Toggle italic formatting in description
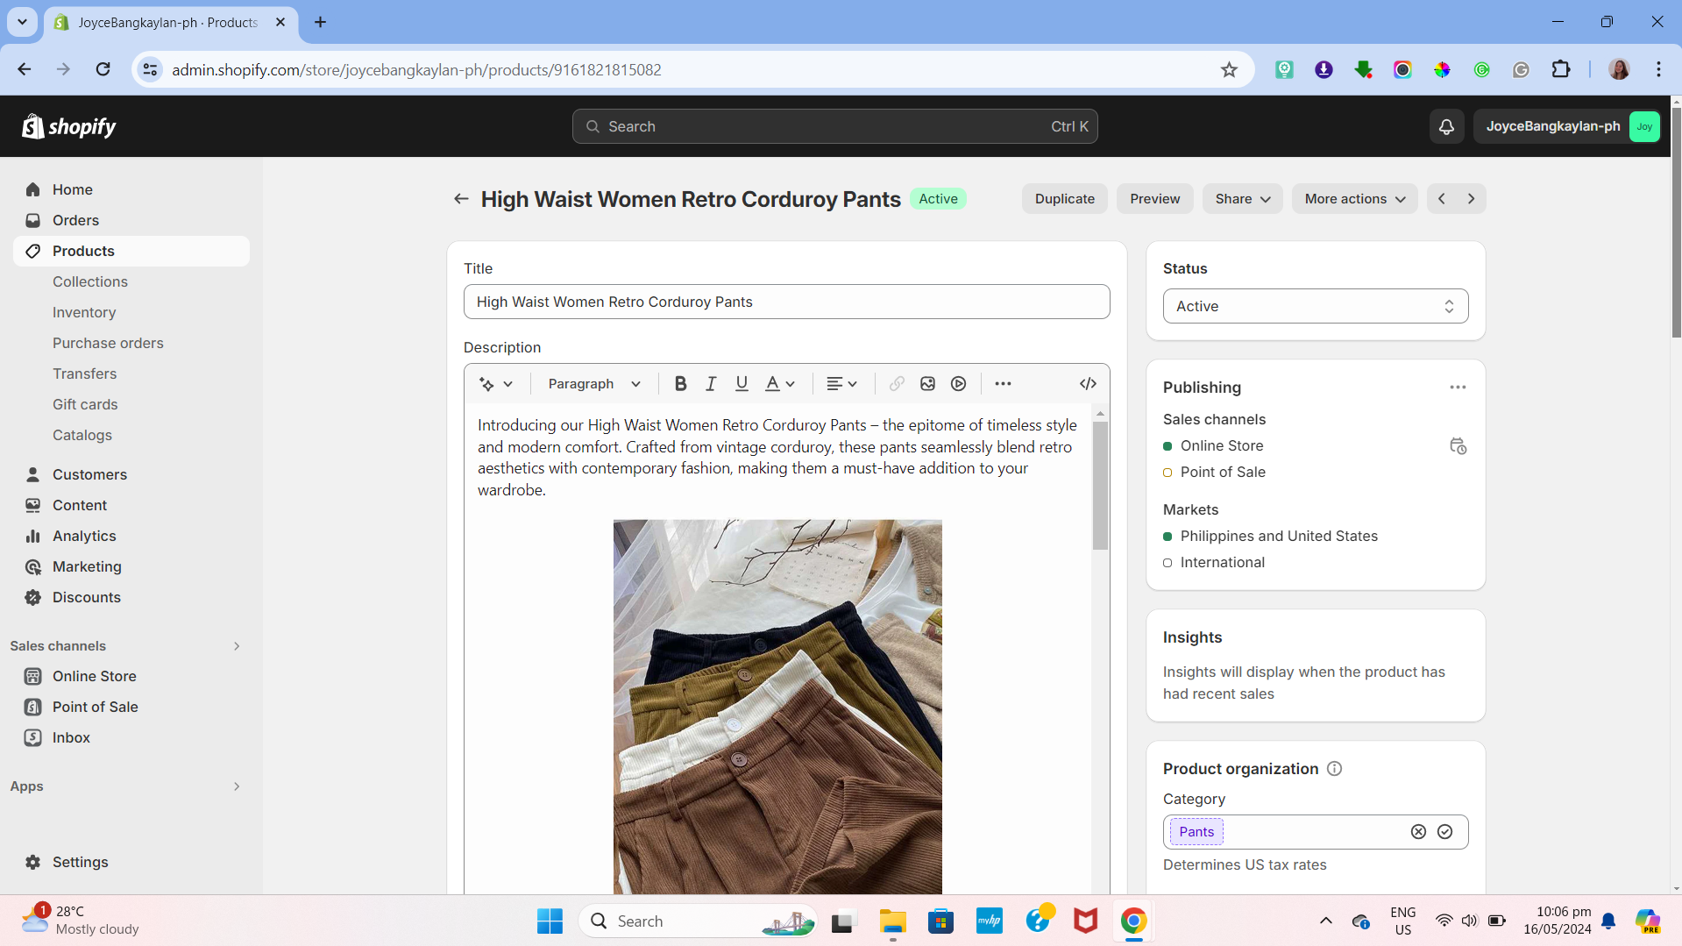This screenshot has height=946, width=1682. (711, 384)
